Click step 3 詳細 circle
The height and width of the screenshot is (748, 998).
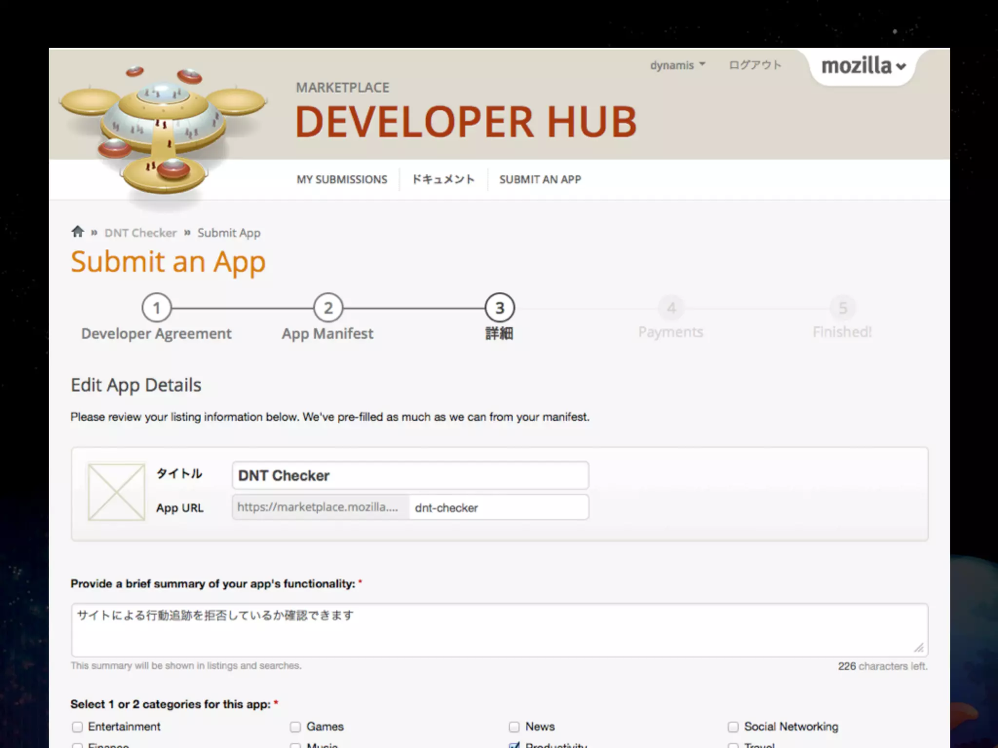pyautogui.click(x=499, y=308)
